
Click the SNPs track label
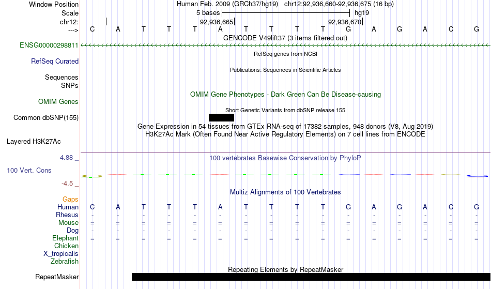coord(70,85)
